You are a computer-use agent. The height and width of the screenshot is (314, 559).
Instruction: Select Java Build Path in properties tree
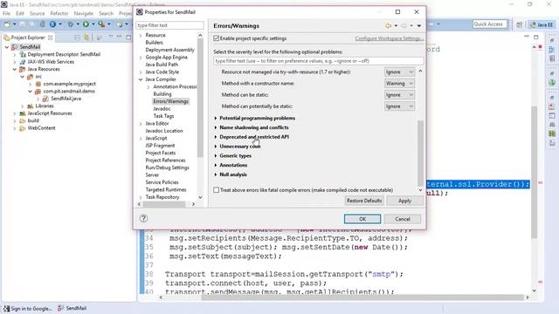coord(162,65)
